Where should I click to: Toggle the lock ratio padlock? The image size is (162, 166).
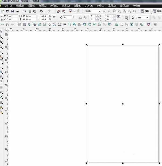tap(54, 16)
